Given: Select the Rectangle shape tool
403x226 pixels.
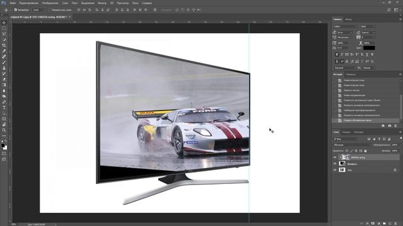Looking at the screenshot, I should pyautogui.click(x=4, y=119).
